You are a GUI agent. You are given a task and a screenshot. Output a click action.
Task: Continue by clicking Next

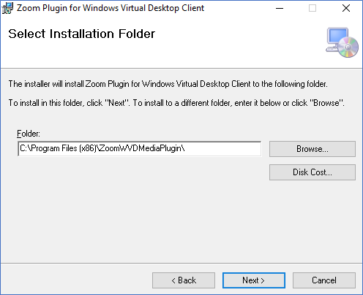click(x=254, y=280)
